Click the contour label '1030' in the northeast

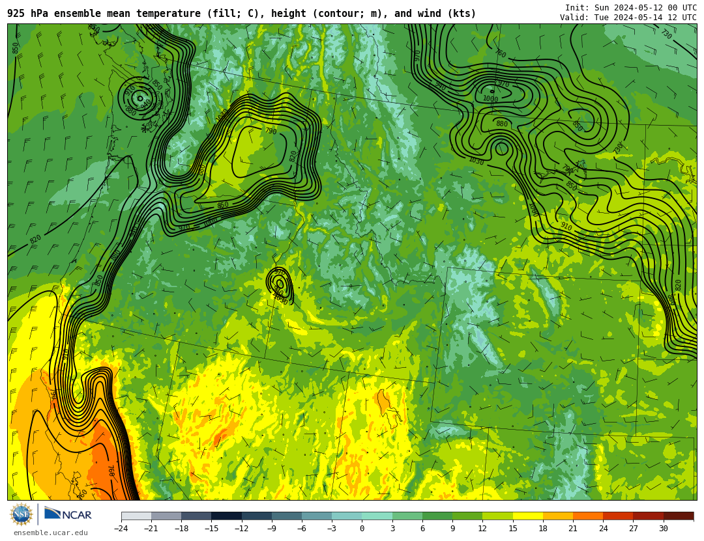coord(477,161)
